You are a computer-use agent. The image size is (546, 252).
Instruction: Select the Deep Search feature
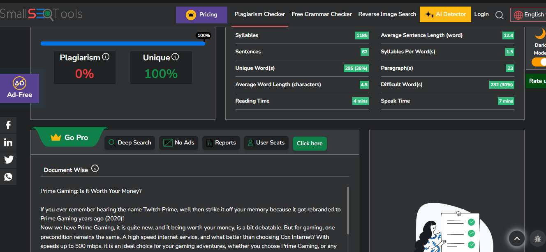coord(130,143)
